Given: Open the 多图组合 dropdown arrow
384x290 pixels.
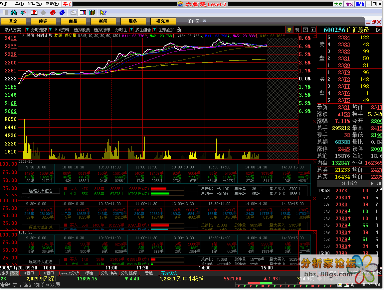Looking at the screenshot, I should click(154, 30).
